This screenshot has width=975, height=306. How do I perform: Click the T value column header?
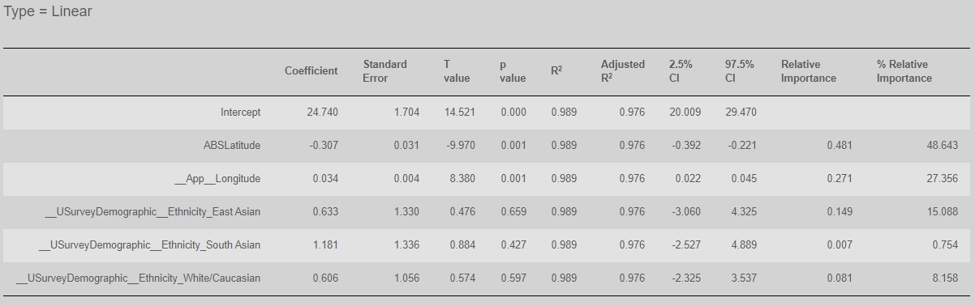tap(457, 71)
